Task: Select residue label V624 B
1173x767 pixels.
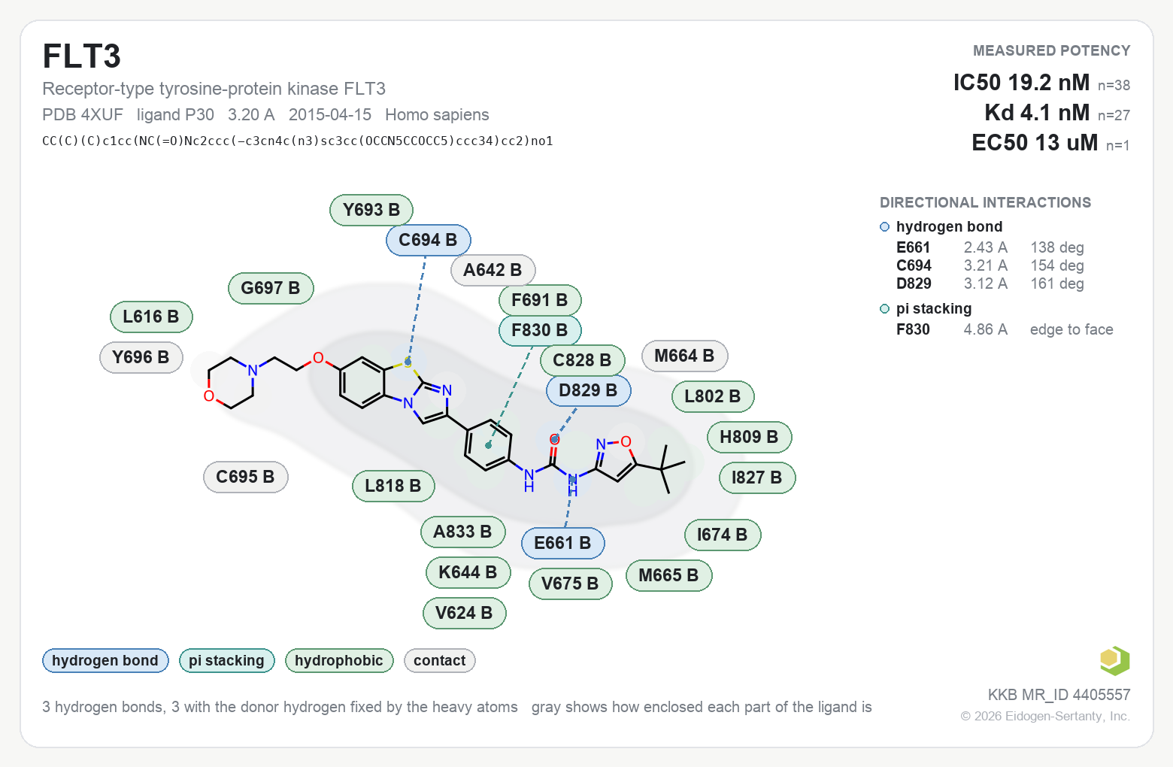Action: tap(465, 613)
